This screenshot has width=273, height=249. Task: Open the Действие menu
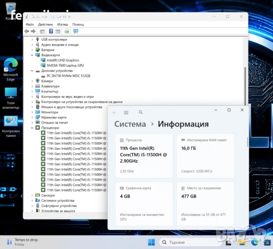[x=45, y=24]
